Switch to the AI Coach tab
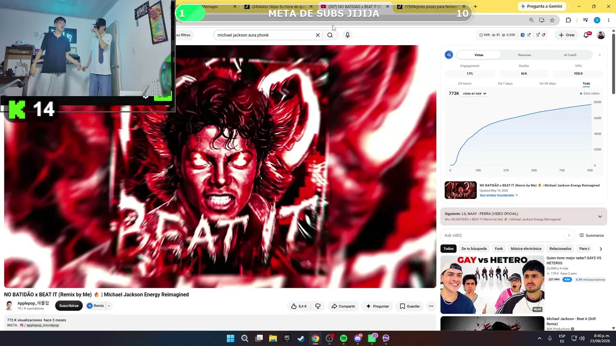Viewport: 616px width, 346px height. [x=570, y=55]
